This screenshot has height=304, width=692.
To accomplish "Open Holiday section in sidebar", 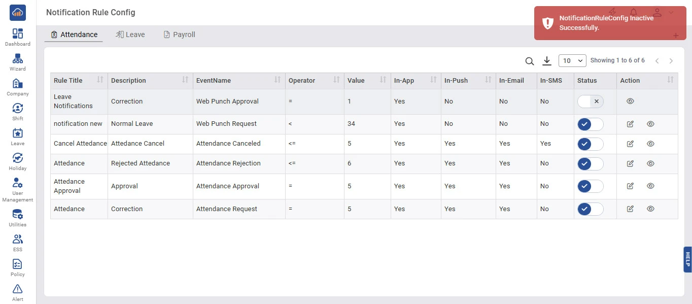I will click(18, 161).
